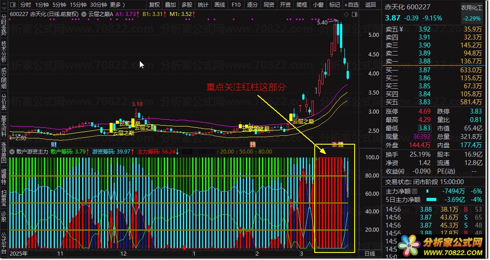Open the 公式平台 sidebar tab
The width and height of the screenshot is (490, 260).
click(4, 243)
